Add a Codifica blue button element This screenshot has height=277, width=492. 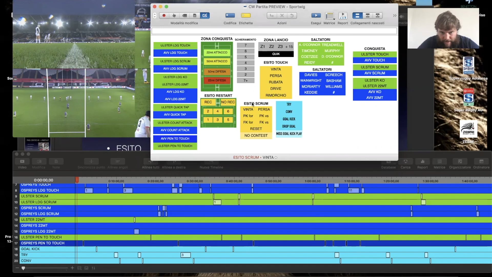click(x=230, y=16)
